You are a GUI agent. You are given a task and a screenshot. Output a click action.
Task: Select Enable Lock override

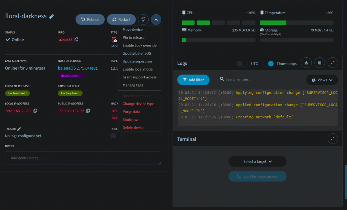click(x=140, y=45)
